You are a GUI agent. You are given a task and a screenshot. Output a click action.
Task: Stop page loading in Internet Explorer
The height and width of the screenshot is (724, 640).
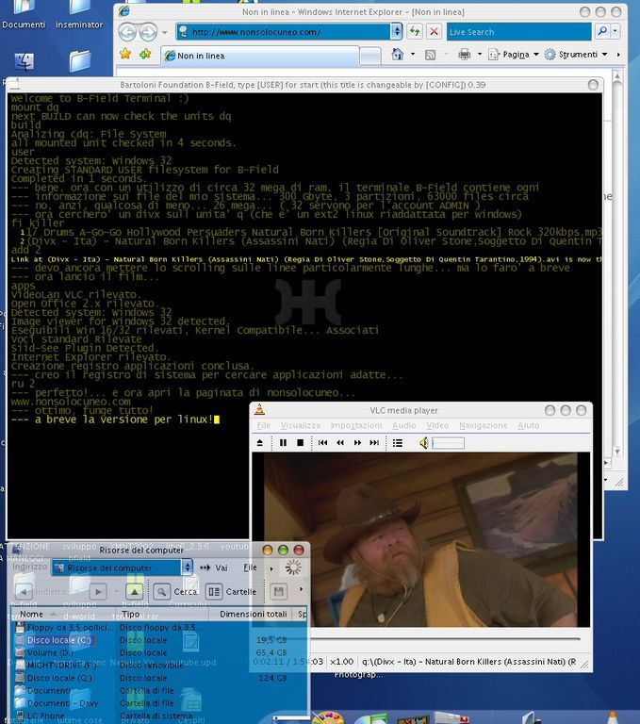click(434, 31)
